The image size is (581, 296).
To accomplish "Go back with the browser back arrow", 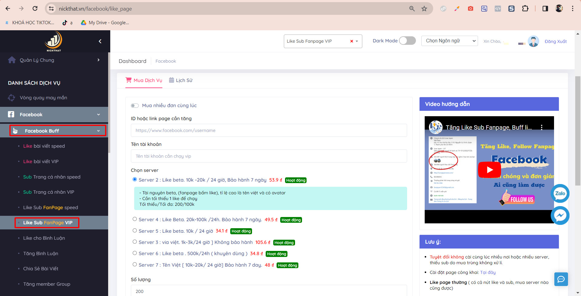I will 8,8.
